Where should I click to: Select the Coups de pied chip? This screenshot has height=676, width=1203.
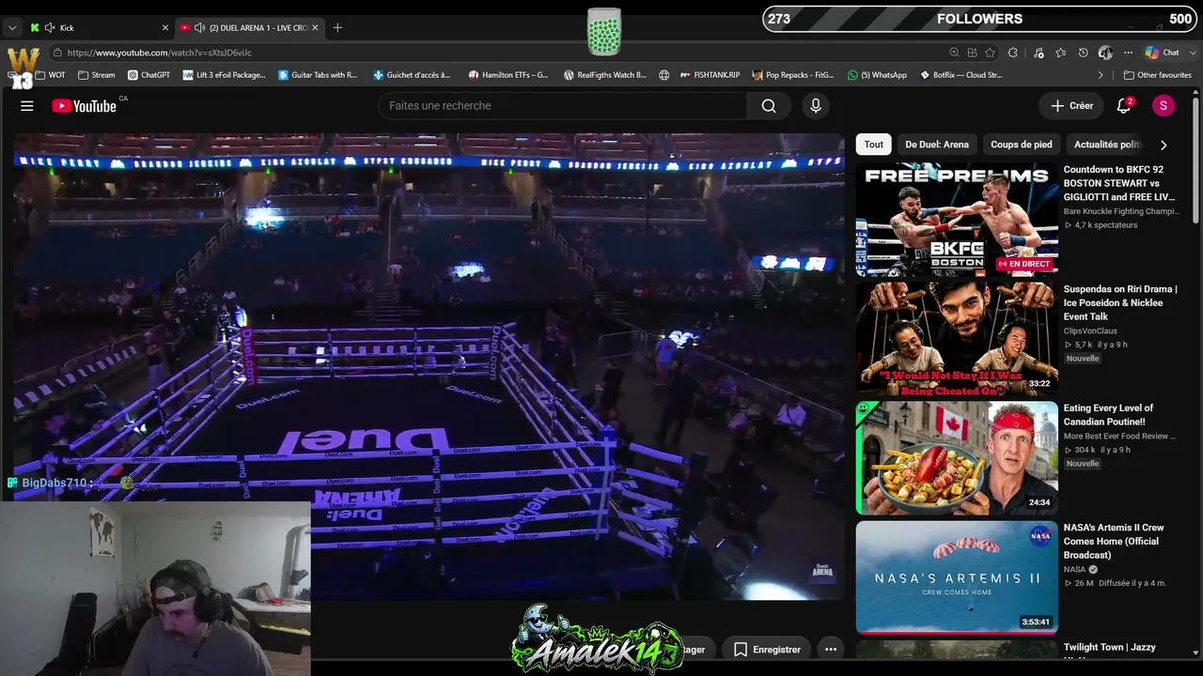[x=1022, y=145]
